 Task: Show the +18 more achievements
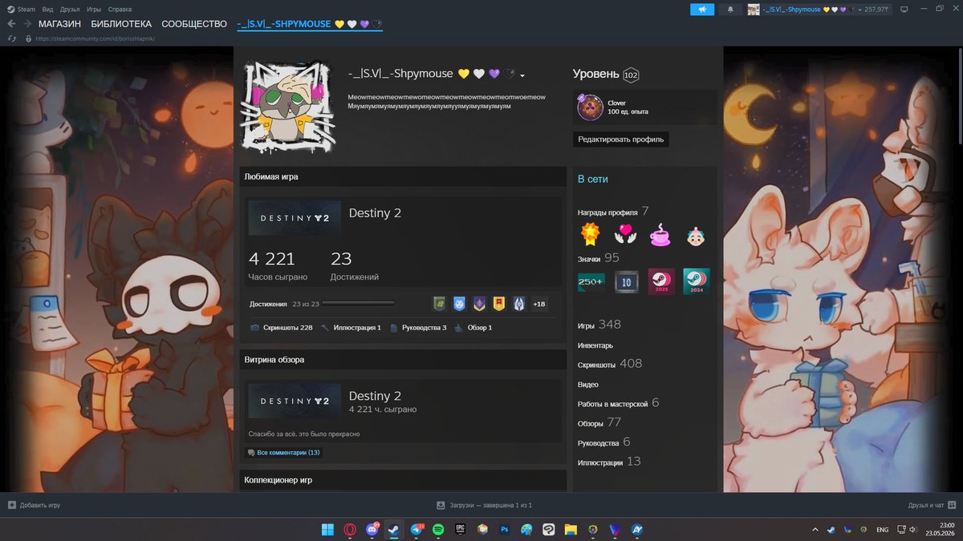coord(539,304)
